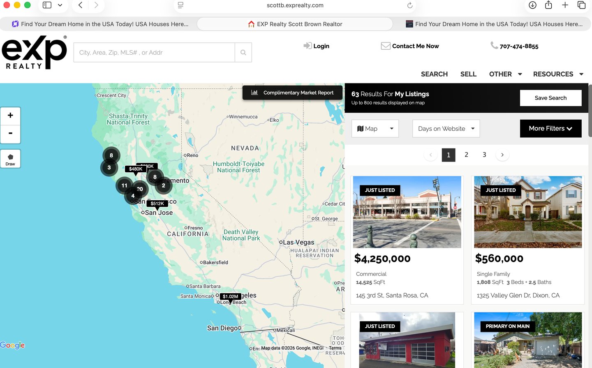Screen dimensions: 592x368
Task: Click the $560,000 listing price
Action: [499, 259]
